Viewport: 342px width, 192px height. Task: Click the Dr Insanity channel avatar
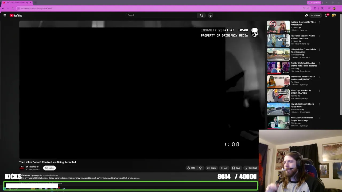(22, 168)
